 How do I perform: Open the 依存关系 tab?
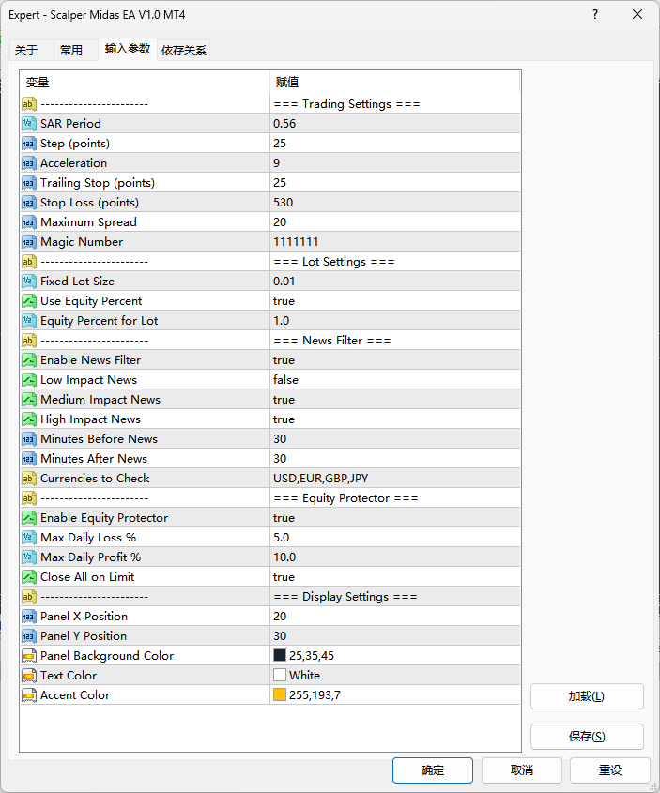coord(184,51)
